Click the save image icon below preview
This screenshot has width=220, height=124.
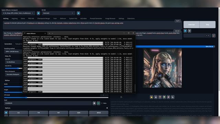[156, 97]
